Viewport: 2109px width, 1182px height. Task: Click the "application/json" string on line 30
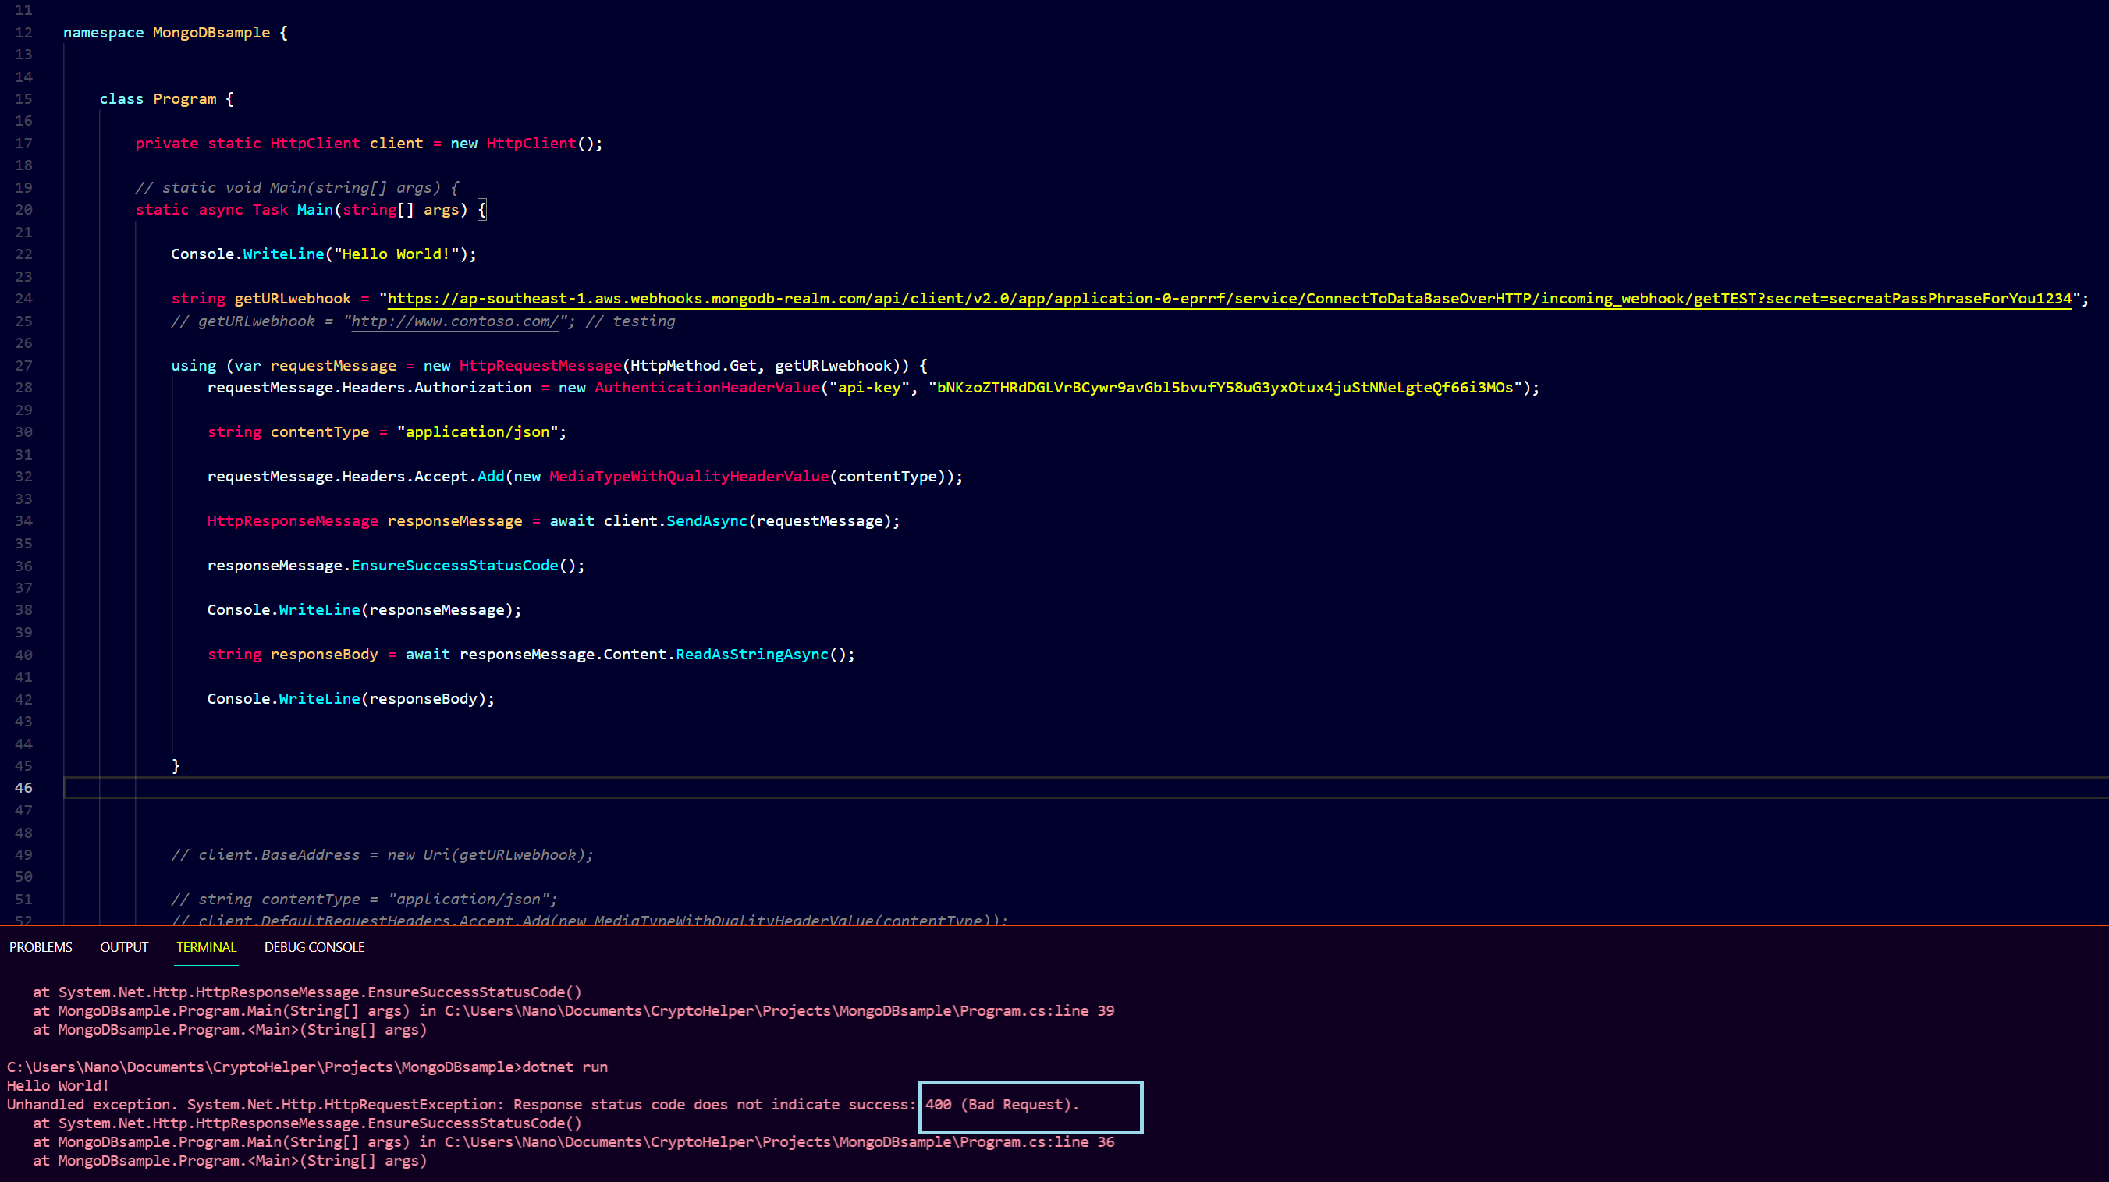478,432
